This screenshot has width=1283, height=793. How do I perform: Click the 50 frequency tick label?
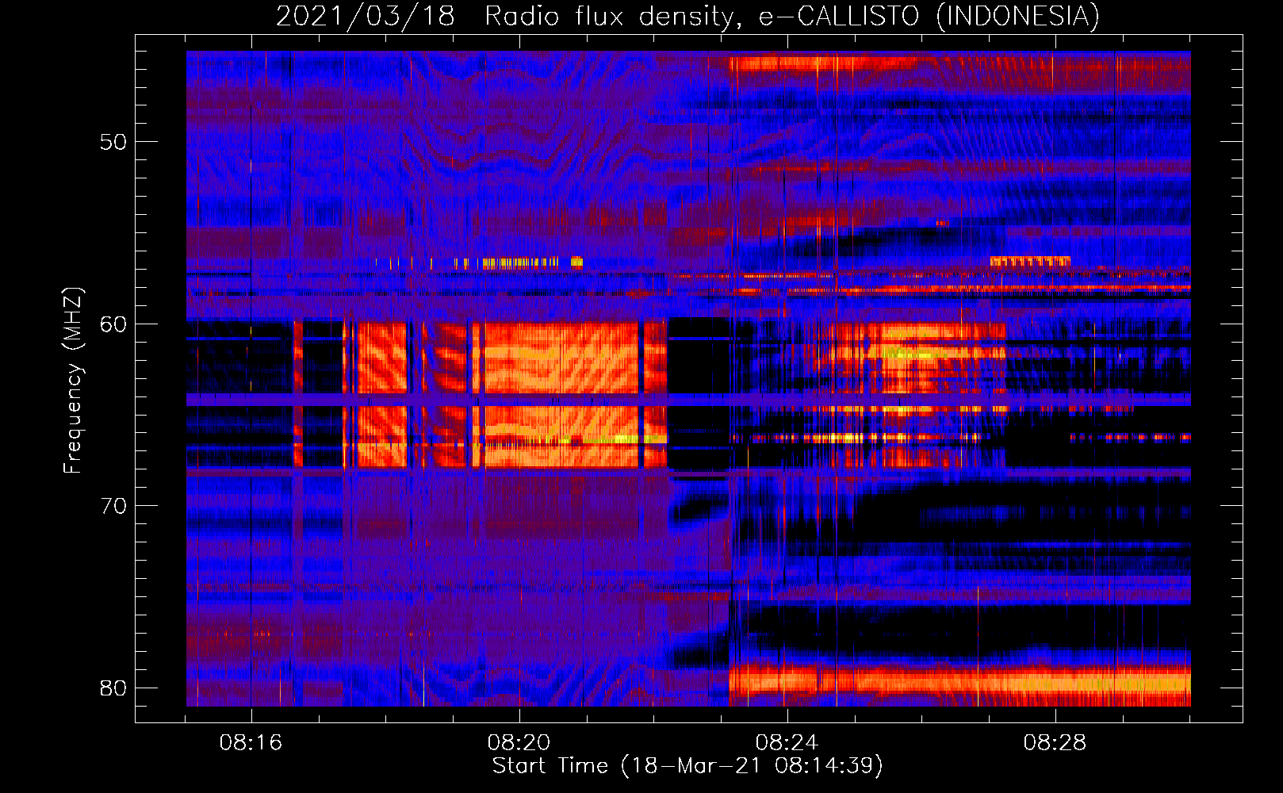113,143
